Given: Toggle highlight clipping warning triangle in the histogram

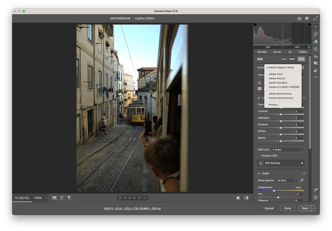Looking at the screenshot, I should coord(309,25).
